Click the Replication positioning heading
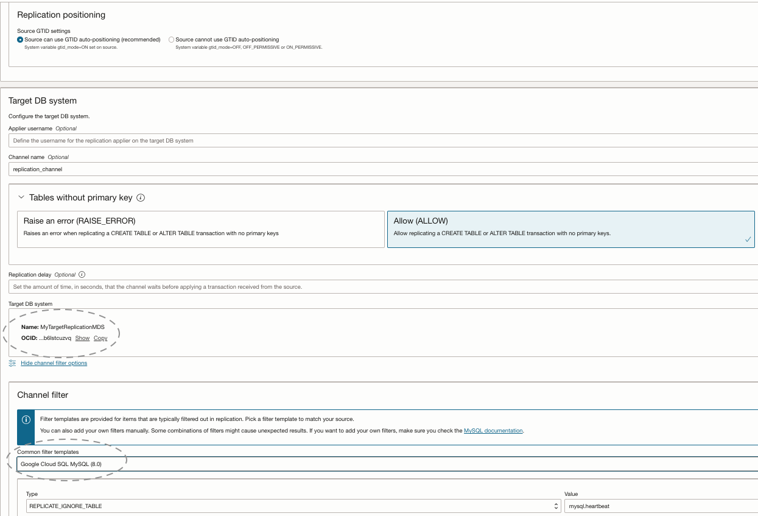This screenshot has width=758, height=516. (x=61, y=15)
